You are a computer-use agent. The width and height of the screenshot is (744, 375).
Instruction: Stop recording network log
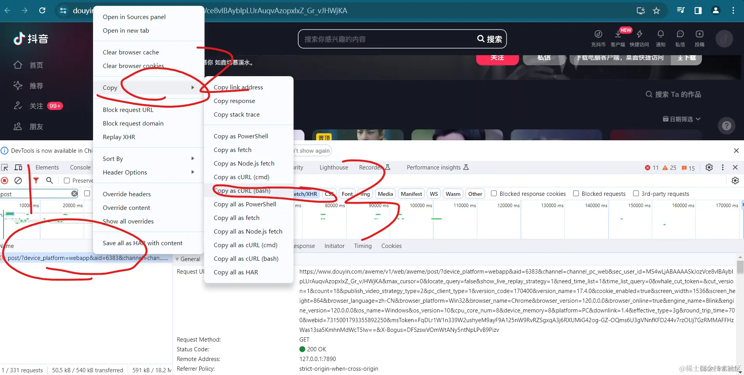point(5,180)
